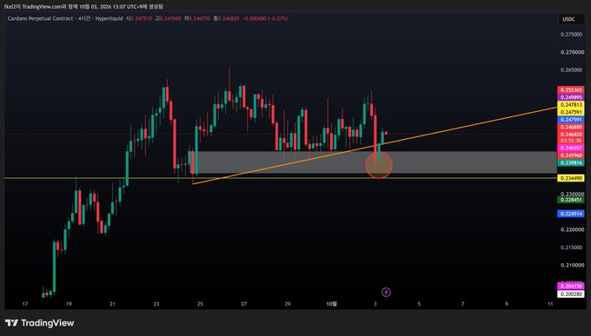Click the 25 date on time axis
This screenshot has height=336, width=591.
200,304
